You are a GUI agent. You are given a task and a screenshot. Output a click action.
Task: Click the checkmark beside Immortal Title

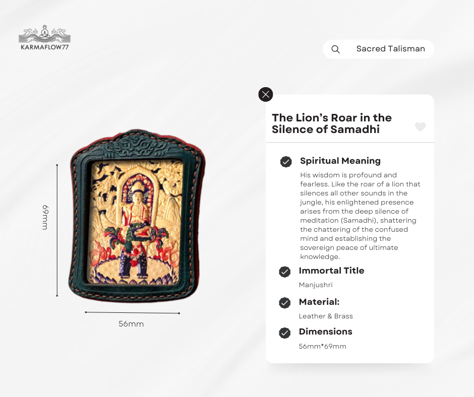click(x=285, y=272)
